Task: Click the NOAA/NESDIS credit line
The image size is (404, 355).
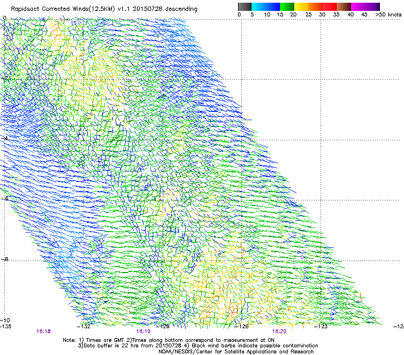Action: (236, 352)
